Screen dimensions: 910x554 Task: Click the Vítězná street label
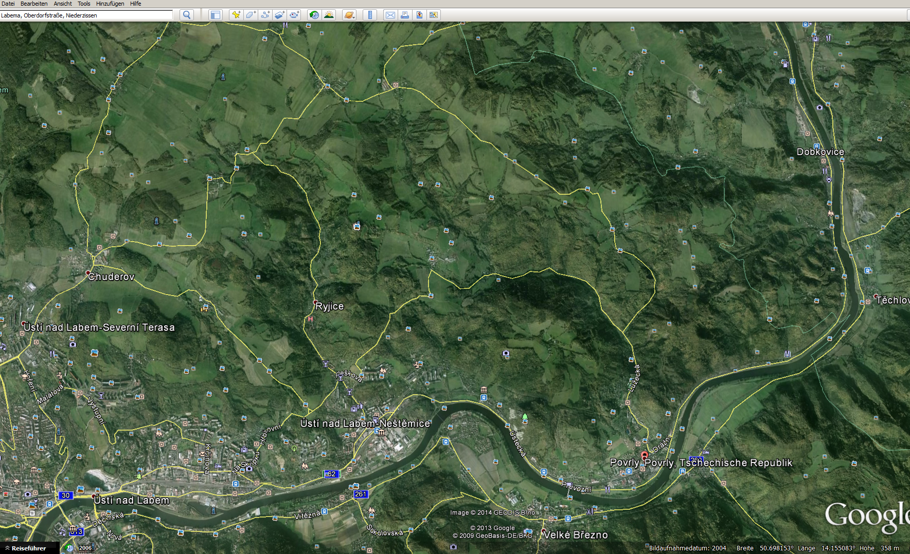[308, 514]
